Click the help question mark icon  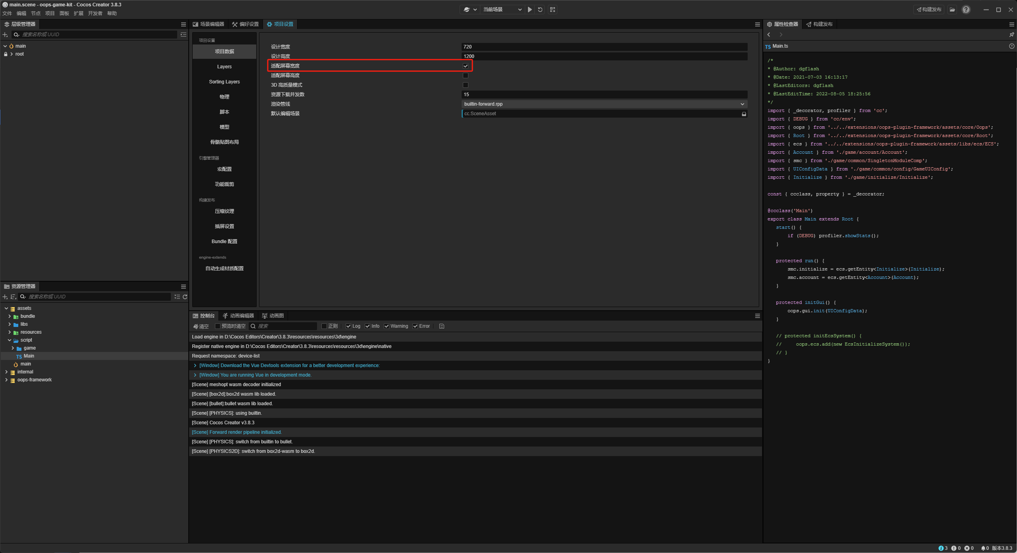966,9
